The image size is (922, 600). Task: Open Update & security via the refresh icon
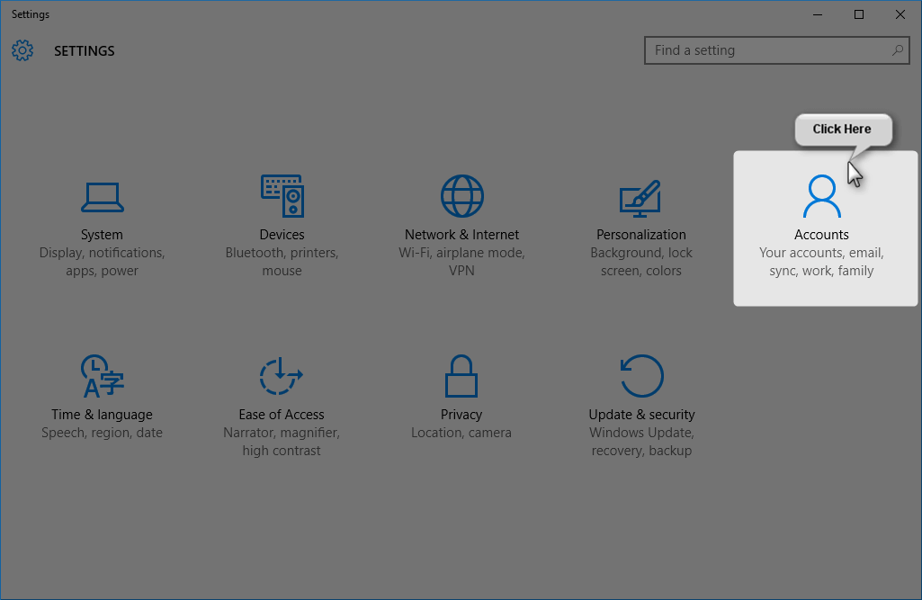(641, 376)
